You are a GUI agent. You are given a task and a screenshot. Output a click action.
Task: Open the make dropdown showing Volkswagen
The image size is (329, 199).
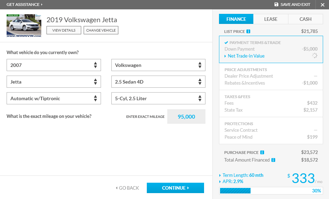[x=158, y=65]
